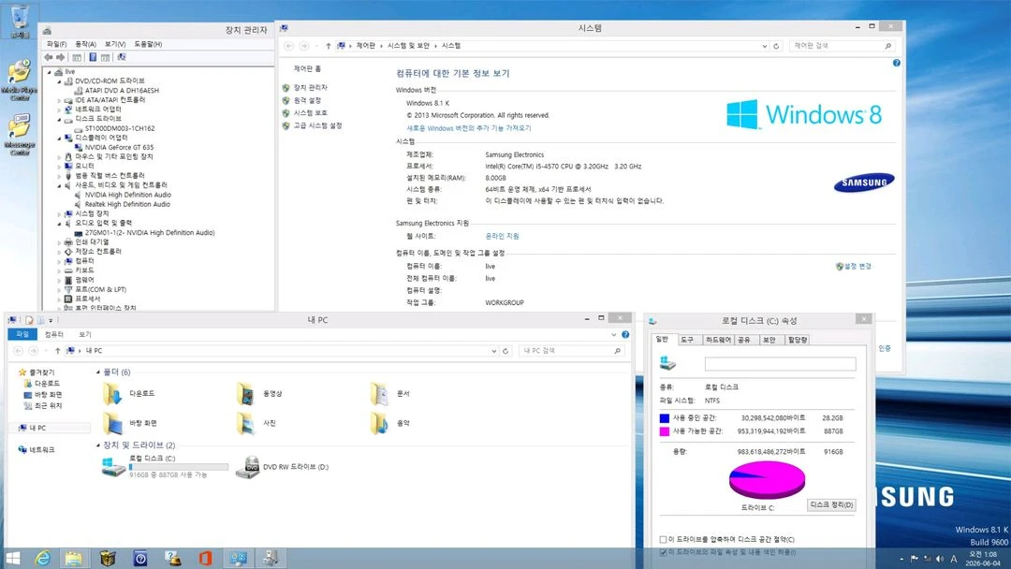Open the 음악 folder icon

(x=379, y=423)
